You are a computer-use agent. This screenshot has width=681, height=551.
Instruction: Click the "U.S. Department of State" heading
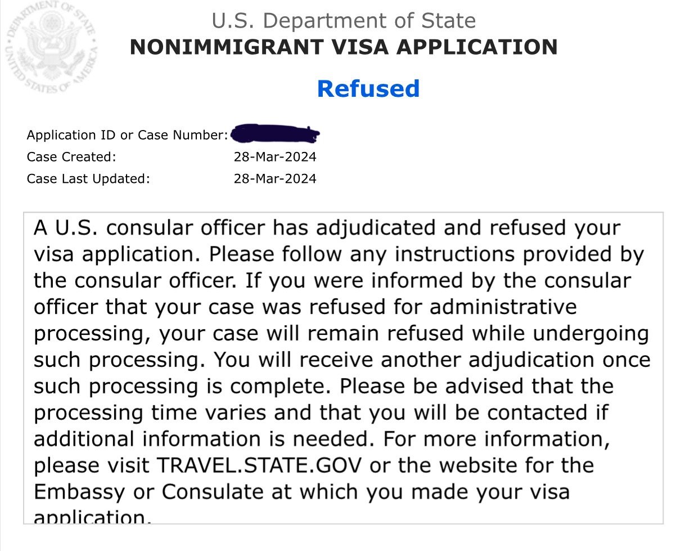[x=344, y=21]
